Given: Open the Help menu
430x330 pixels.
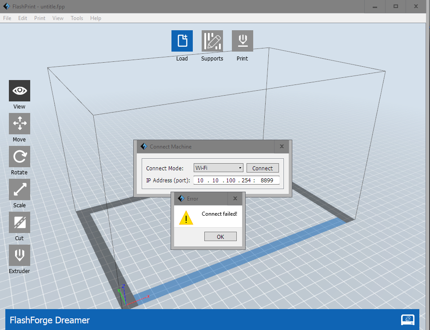Looking at the screenshot, I should tap(96, 18).
